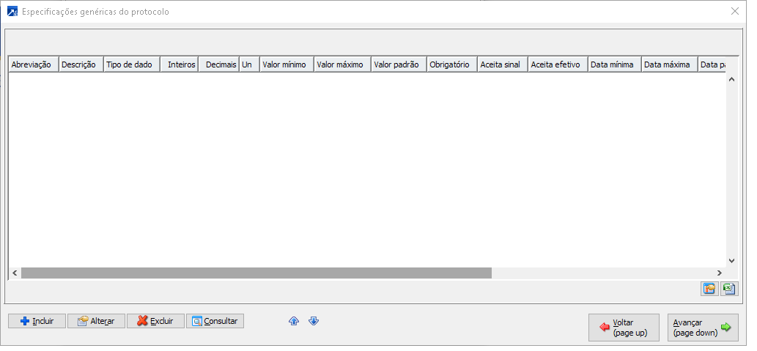Screen dimensions: 757x351
Task: Click the Decimais column header
Action: [218, 64]
